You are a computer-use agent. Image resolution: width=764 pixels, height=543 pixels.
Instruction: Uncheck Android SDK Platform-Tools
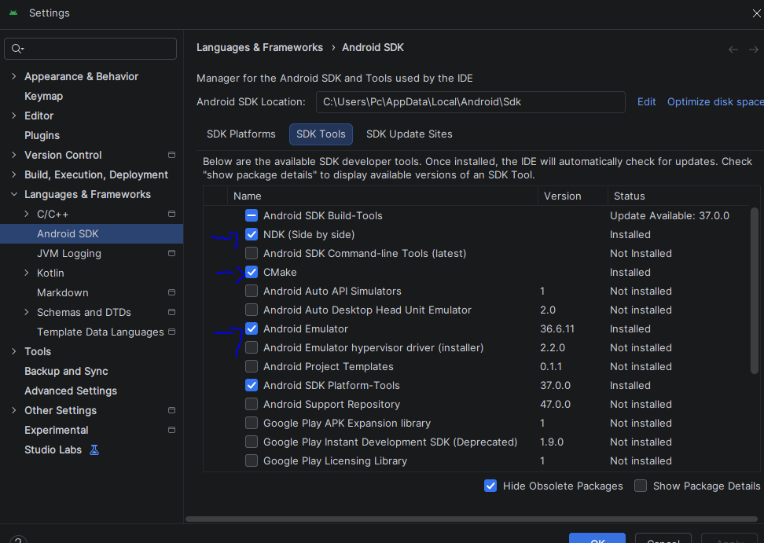[x=252, y=386]
